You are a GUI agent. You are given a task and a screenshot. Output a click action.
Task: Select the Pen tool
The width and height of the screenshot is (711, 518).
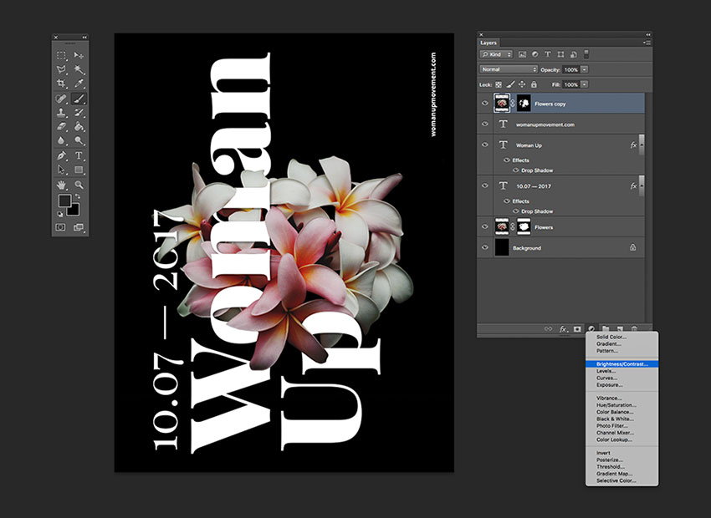click(x=61, y=155)
